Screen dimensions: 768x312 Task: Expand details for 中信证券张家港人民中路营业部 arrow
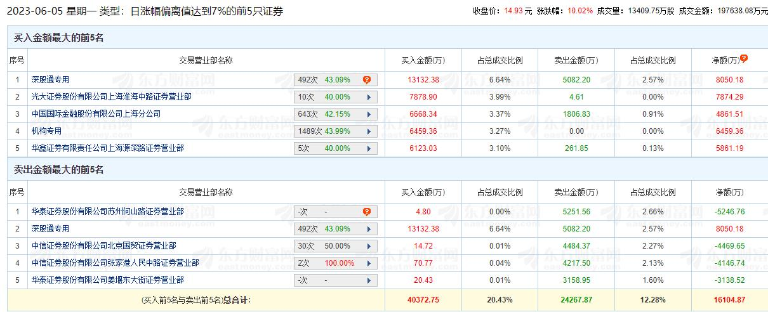click(x=368, y=263)
